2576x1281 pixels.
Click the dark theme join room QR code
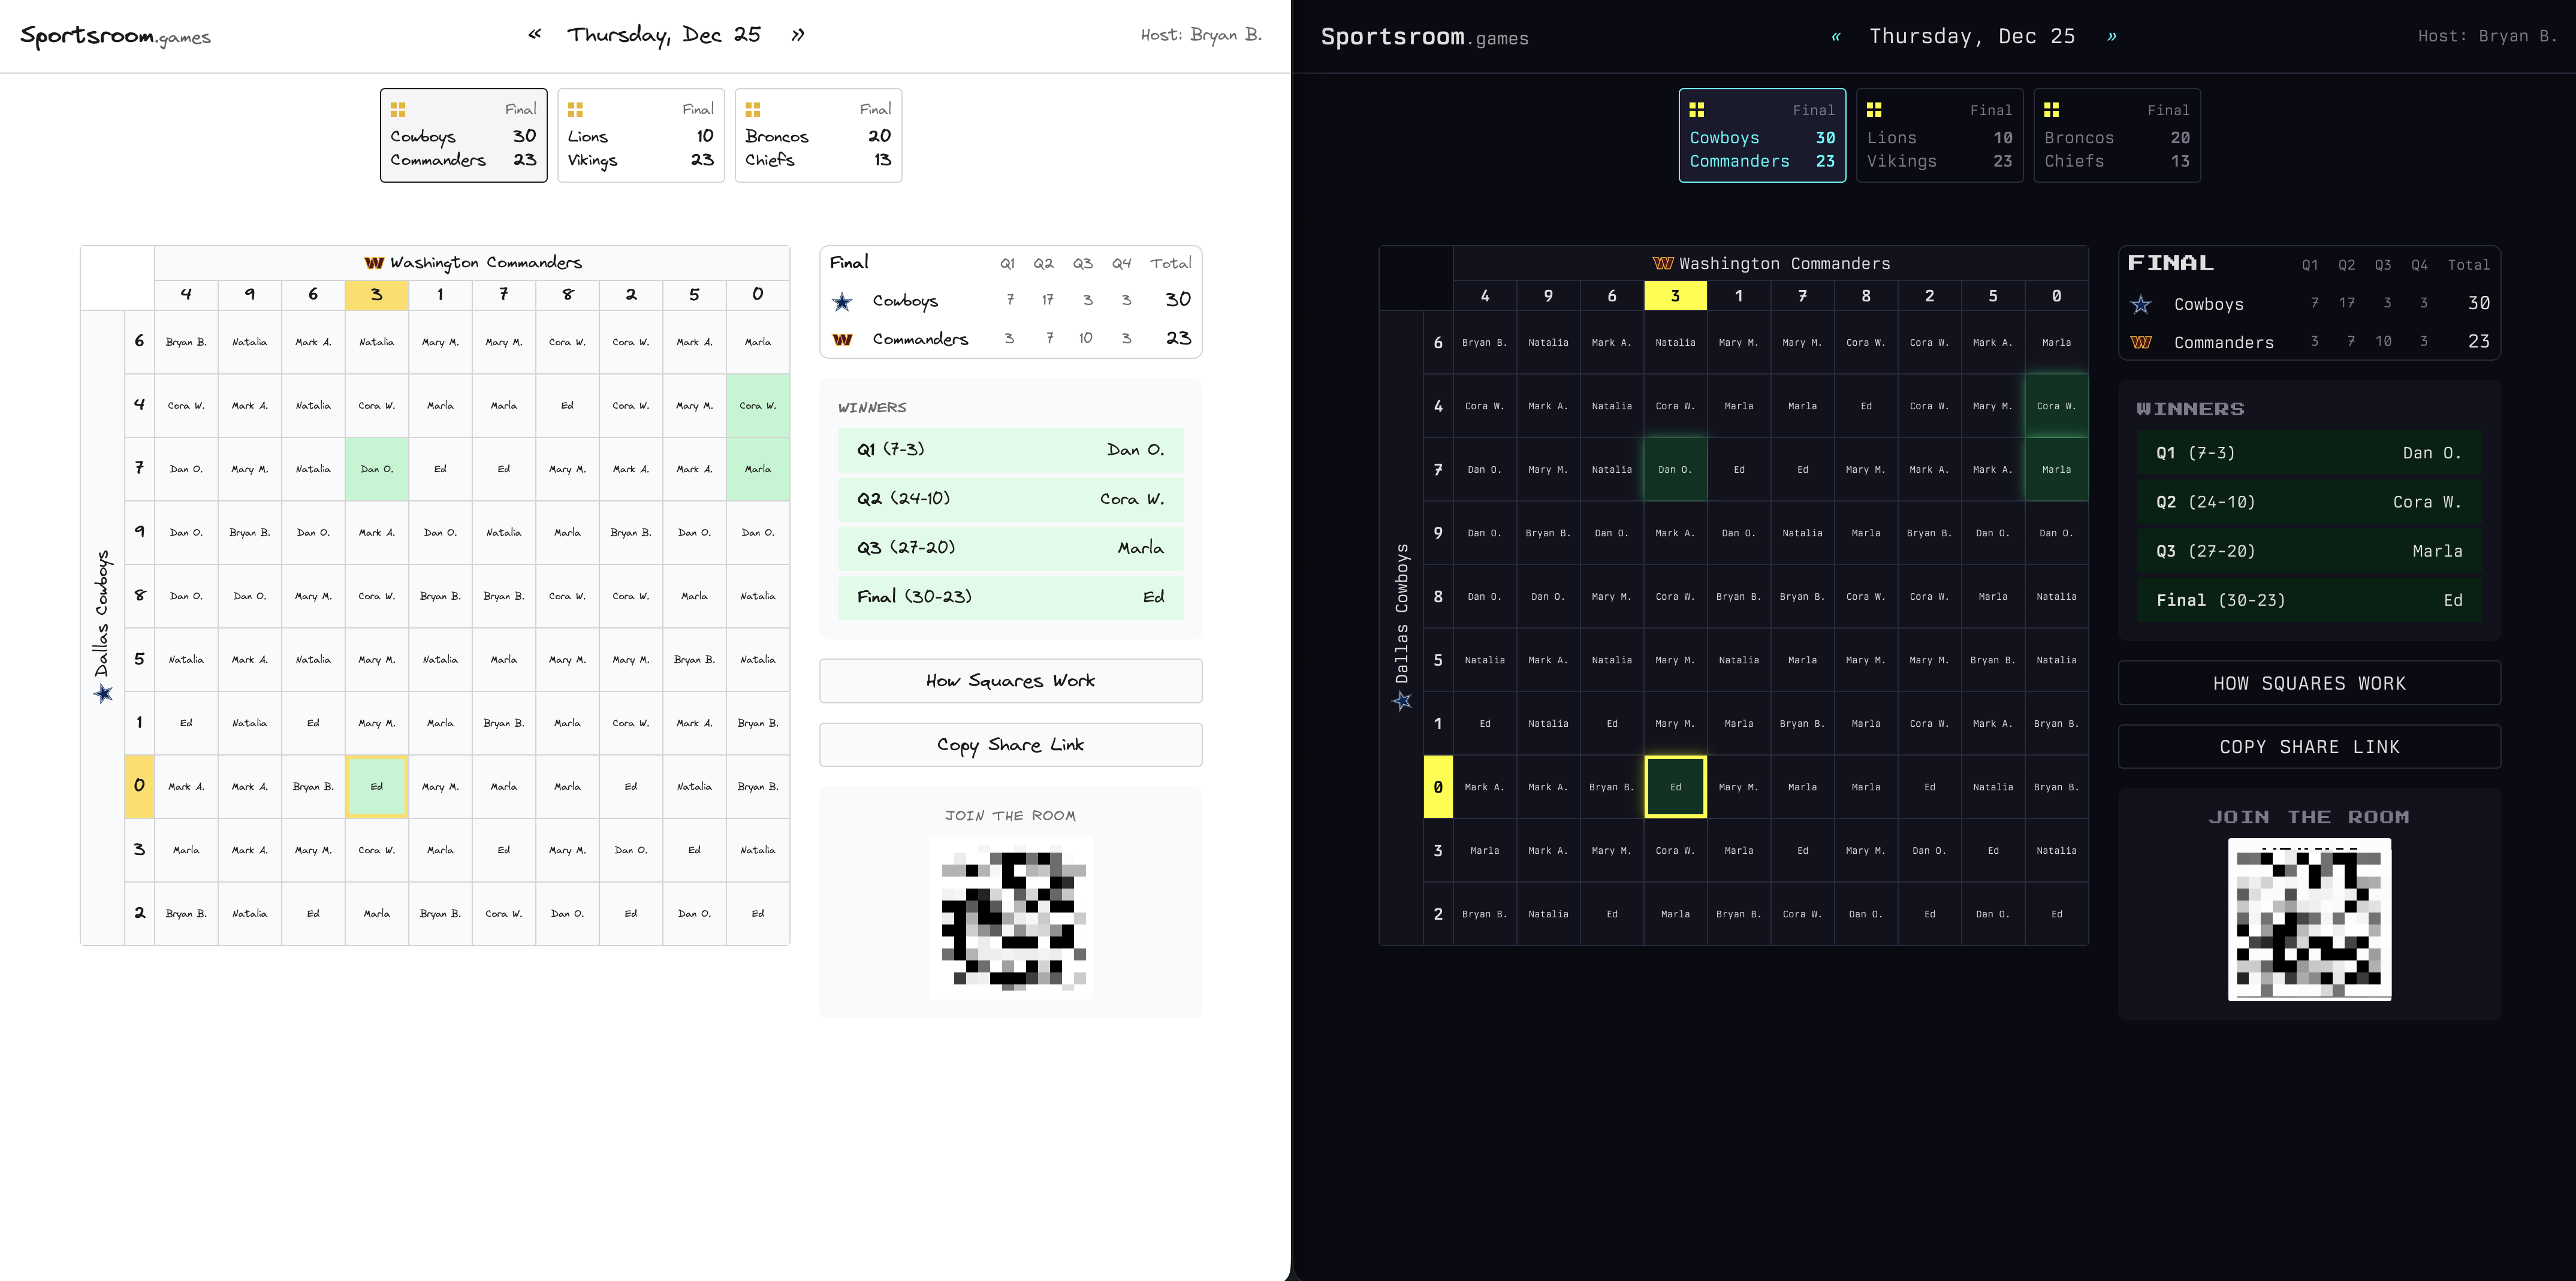coord(2309,919)
